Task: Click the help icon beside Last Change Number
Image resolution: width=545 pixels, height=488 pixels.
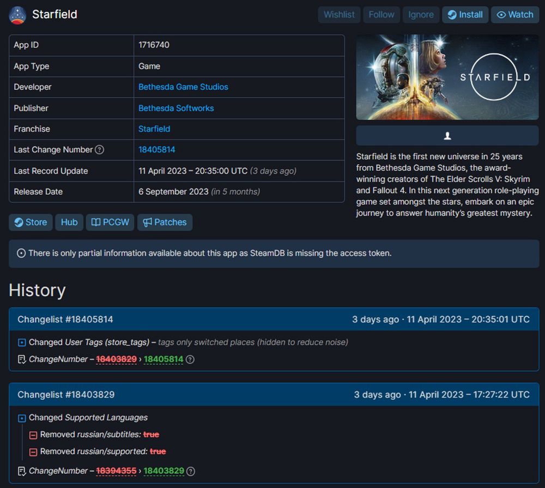Action: tap(99, 149)
